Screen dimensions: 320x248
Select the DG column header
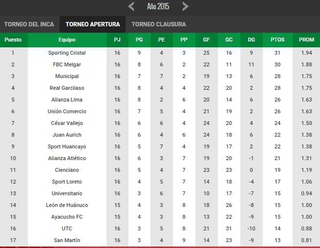252,40
